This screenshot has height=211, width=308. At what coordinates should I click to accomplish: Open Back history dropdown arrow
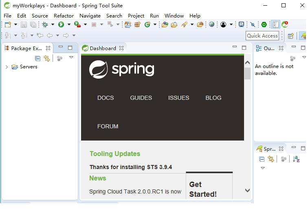point(57,35)
